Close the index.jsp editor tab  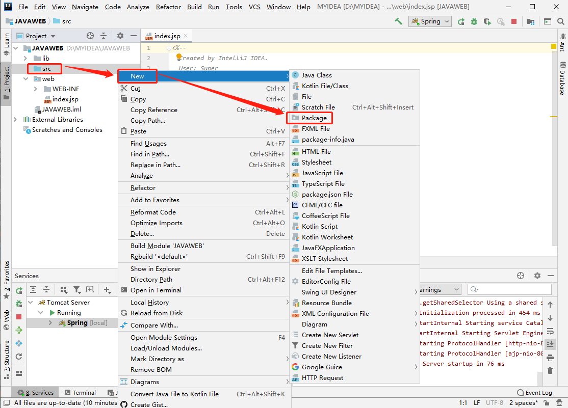pos(186,36)
